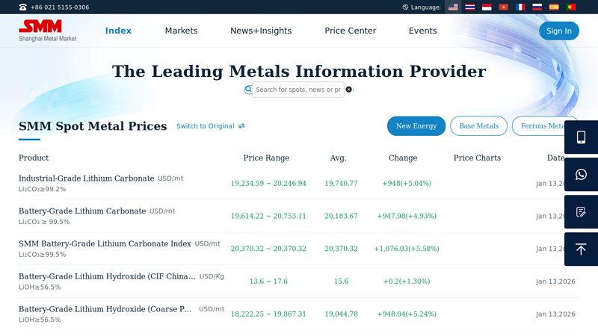This screenshot has height=336, width=598.
Task: Click the Price Range column header
Action: 266,158
